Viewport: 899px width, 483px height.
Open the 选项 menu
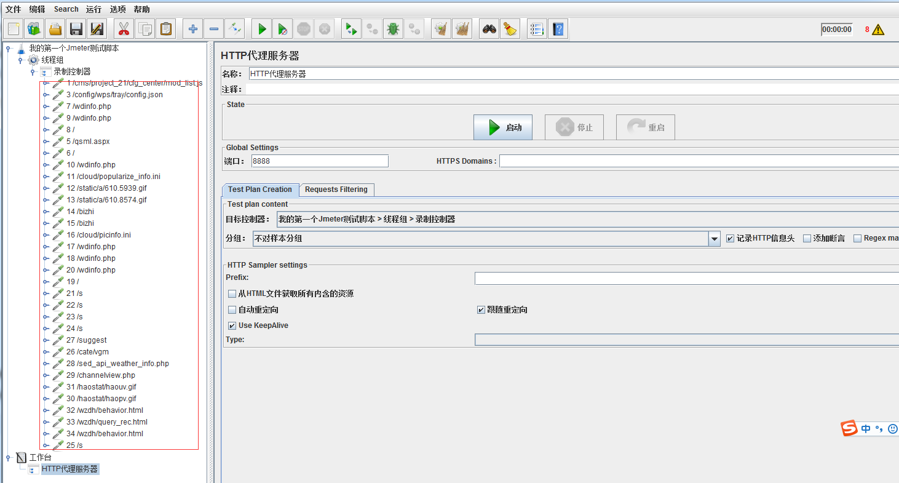[x=117, y=9]
